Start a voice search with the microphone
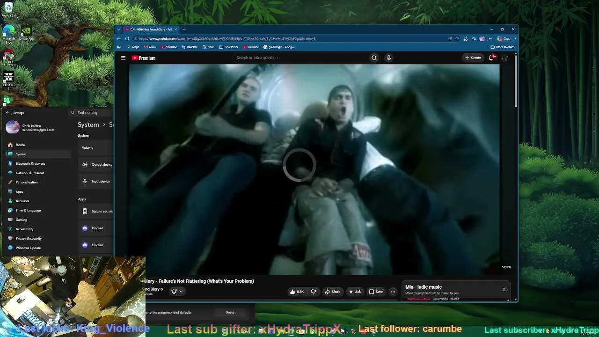The image size is (599, 337). point(388,58)
